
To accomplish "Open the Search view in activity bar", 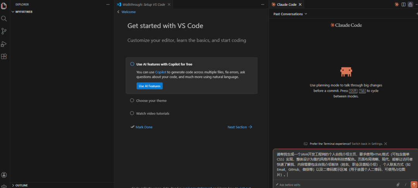I will (4, 18).
